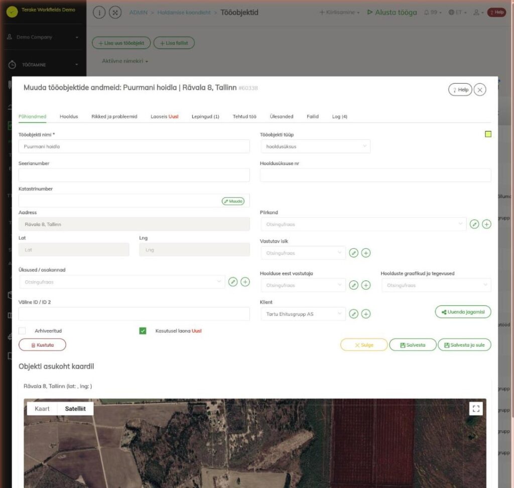Close the Muuda tööobjektide andmeid dialog
This screenshot has height=488, width=514.
tap(480, 90)
